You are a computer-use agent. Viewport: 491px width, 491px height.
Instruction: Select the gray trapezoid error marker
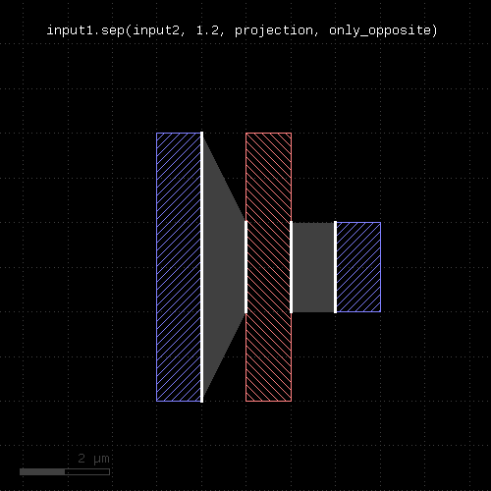click(224, 267)
